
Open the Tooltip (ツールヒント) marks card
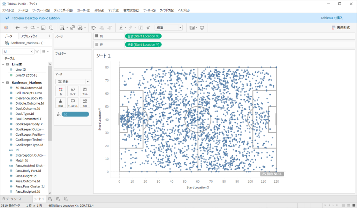pyautogui.click(x=73, y=103)
